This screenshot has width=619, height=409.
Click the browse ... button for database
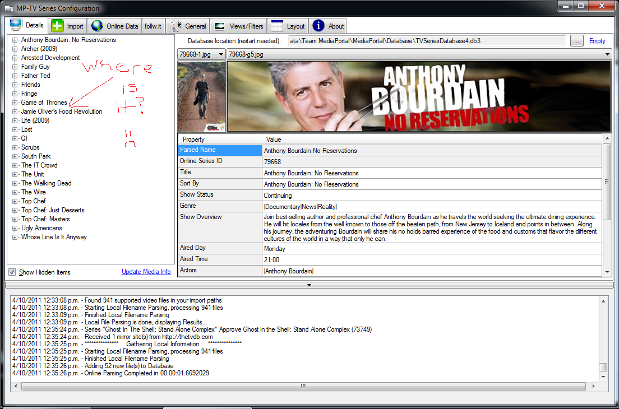[577, 41]
